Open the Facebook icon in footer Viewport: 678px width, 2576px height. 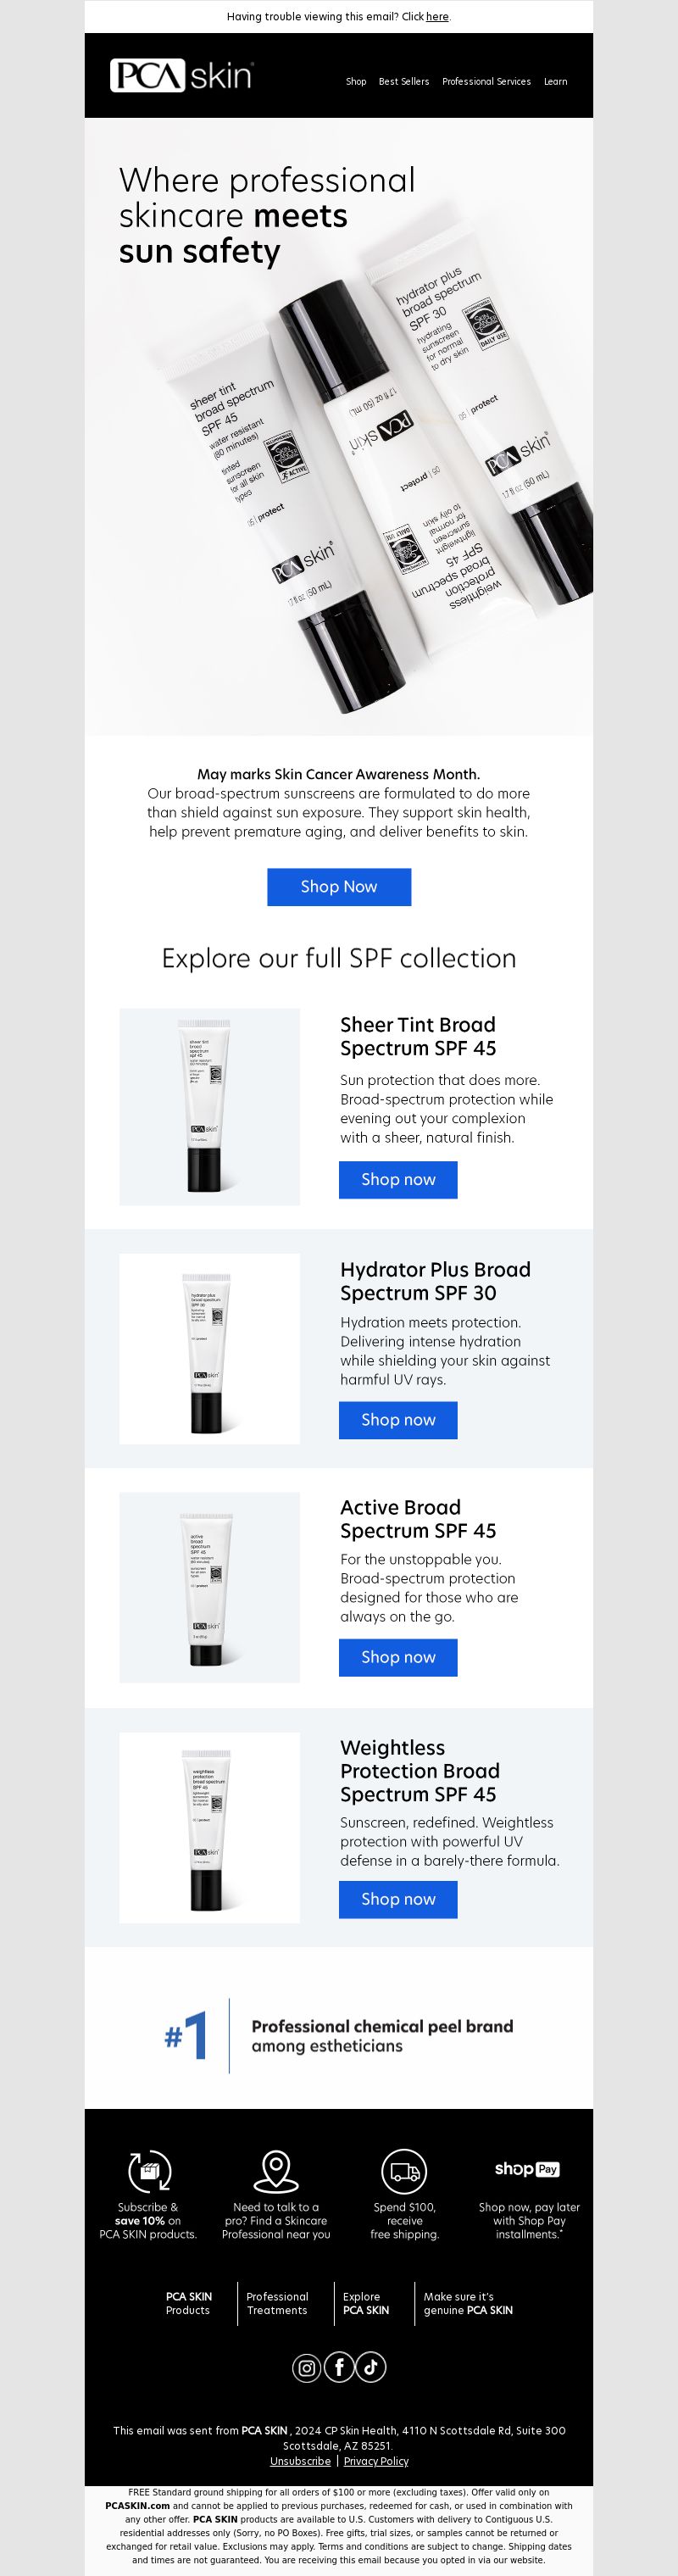(x=339, y=2367)
